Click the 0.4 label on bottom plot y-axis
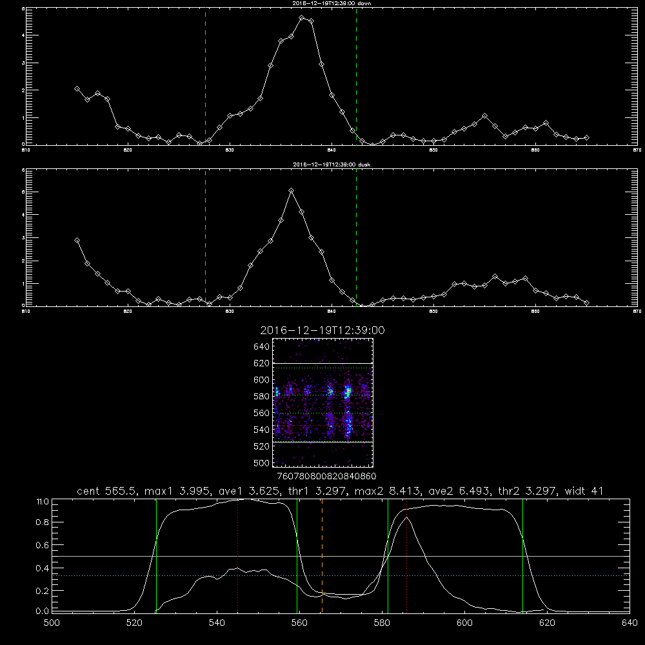This screenshot has height=645, width=645. coord(43,568)
